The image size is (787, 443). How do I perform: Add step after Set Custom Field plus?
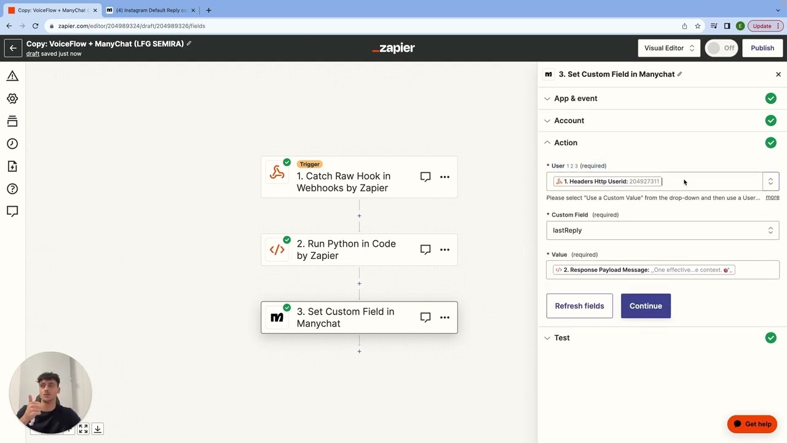pyautogui.click(x=359, y=351)
